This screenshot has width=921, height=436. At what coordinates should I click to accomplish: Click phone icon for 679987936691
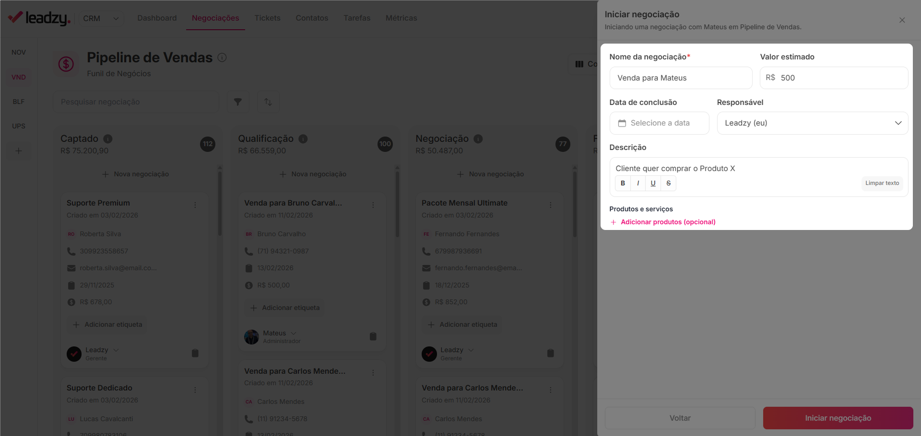[426, 251]
